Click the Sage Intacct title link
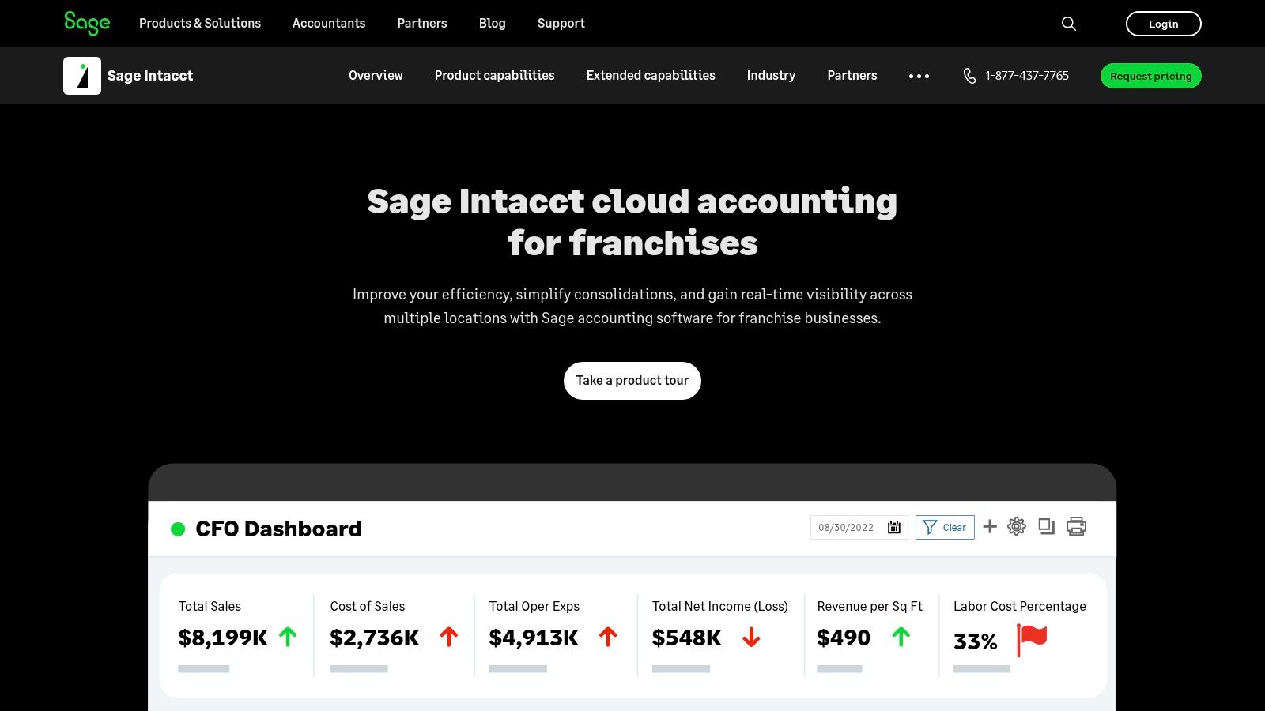The height and width of the screenshot is (711, 1265). tap(150, 76)
